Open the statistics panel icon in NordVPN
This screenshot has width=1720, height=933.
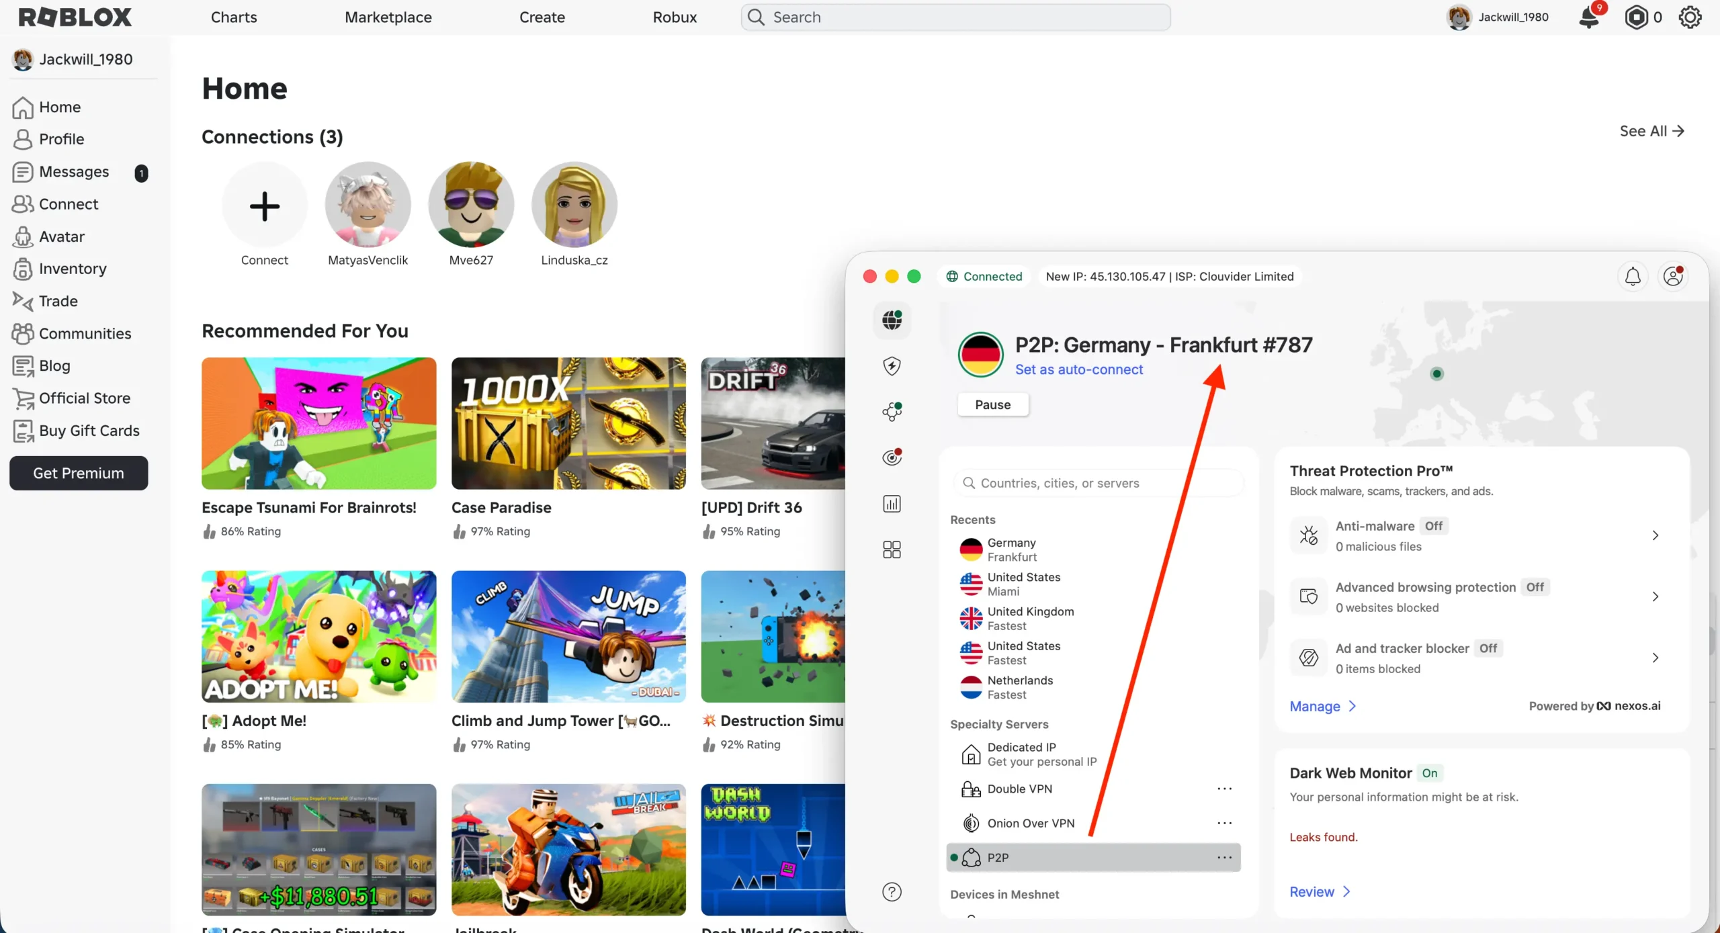892,503
